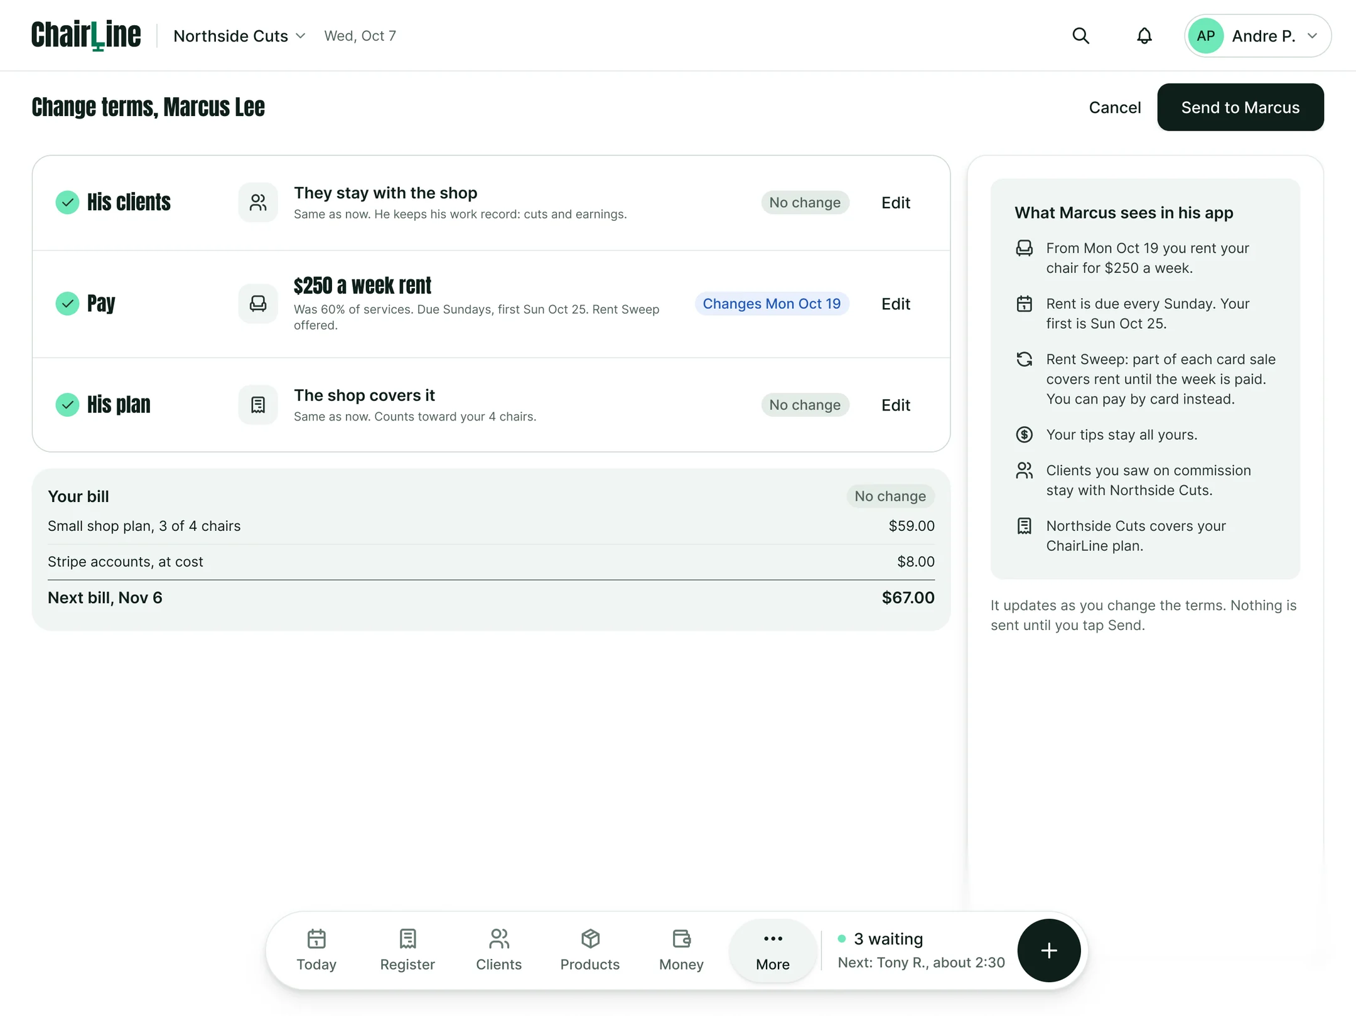Screen dimensions: 1356x1016
Task: Expand the Northside Cuts shop switcher
Action: click(x=239, y=36)
